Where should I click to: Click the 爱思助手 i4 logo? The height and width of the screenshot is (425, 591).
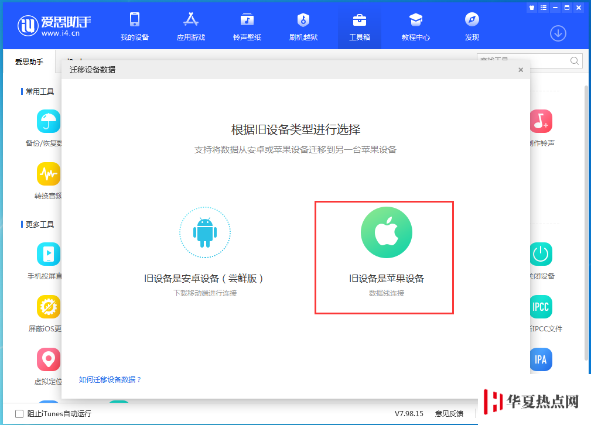pos(54,26)
